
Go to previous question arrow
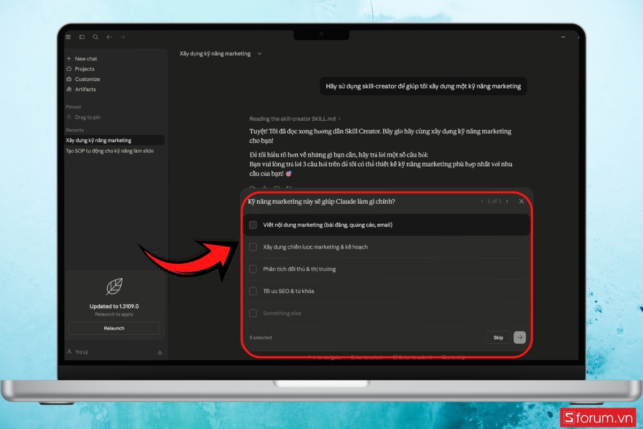click(482, 201)
